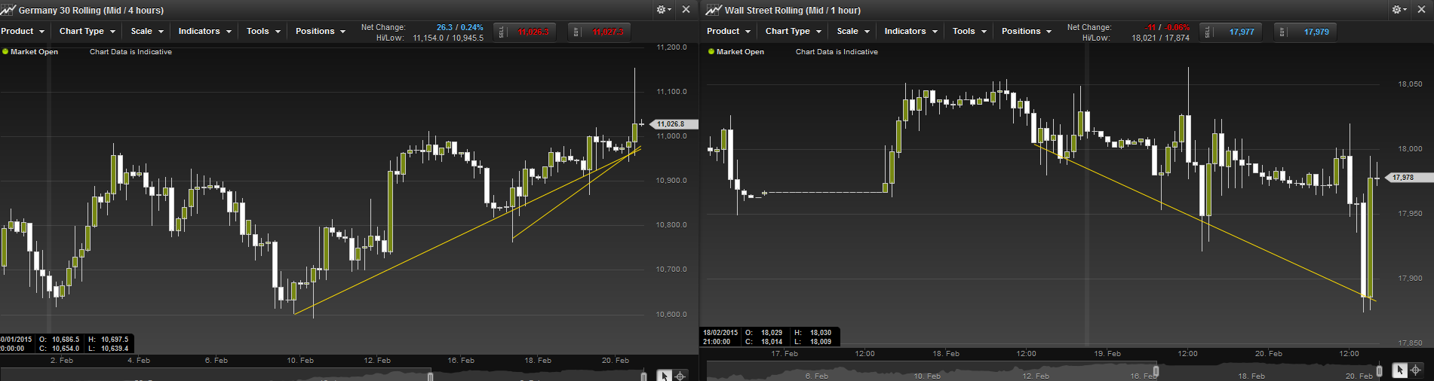Click Hi/Low value 18,021 / 17,874

point(1160,38)
